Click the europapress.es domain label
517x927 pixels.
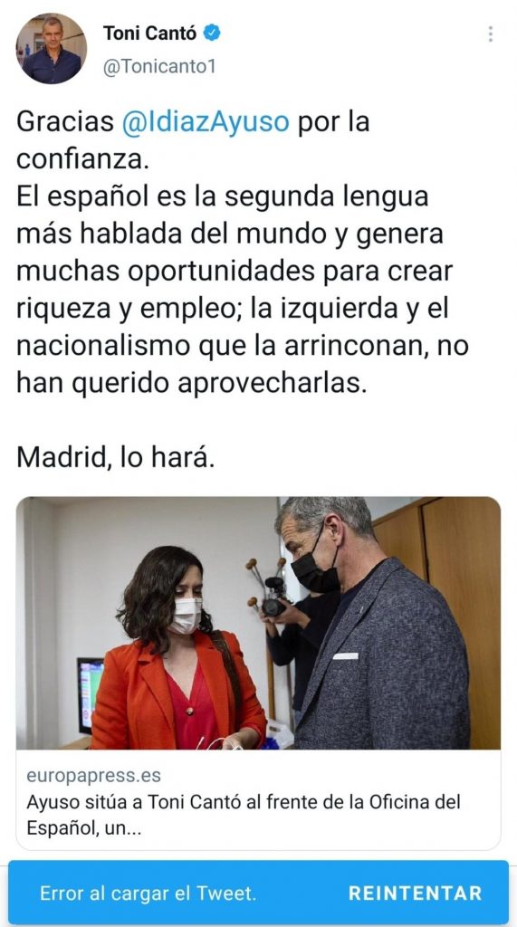pos(93,775)
